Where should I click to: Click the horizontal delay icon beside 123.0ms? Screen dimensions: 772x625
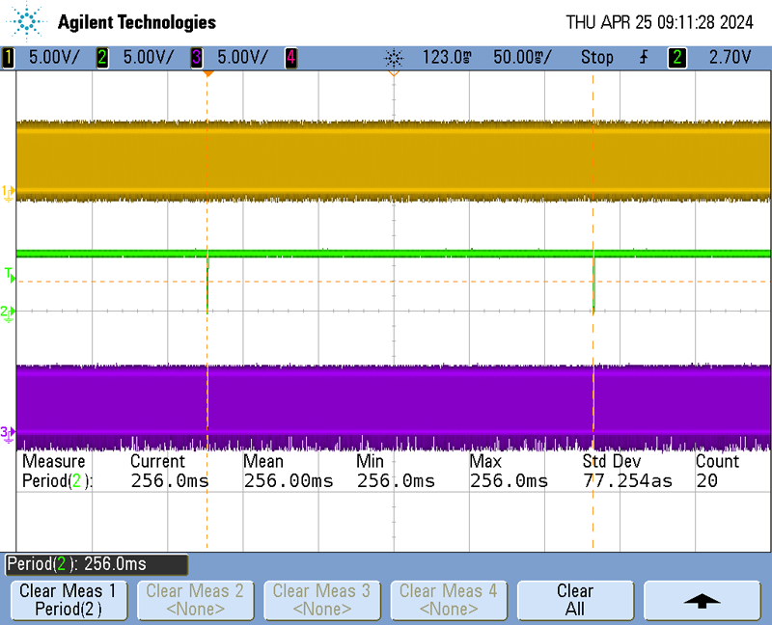coord(394,58)
